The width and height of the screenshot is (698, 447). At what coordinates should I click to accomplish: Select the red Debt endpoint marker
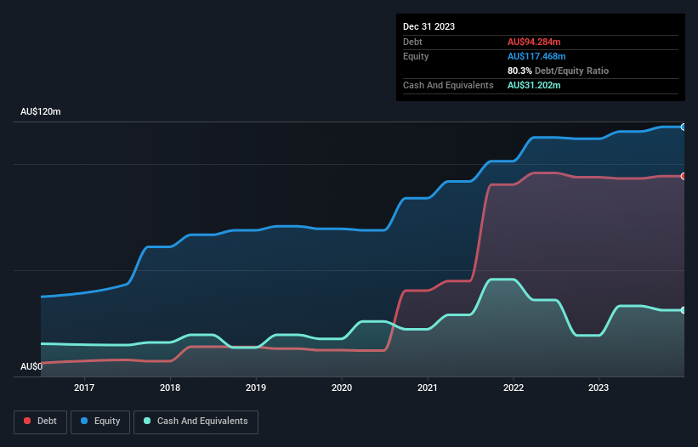pyautogui.click(x=684, y=177)
